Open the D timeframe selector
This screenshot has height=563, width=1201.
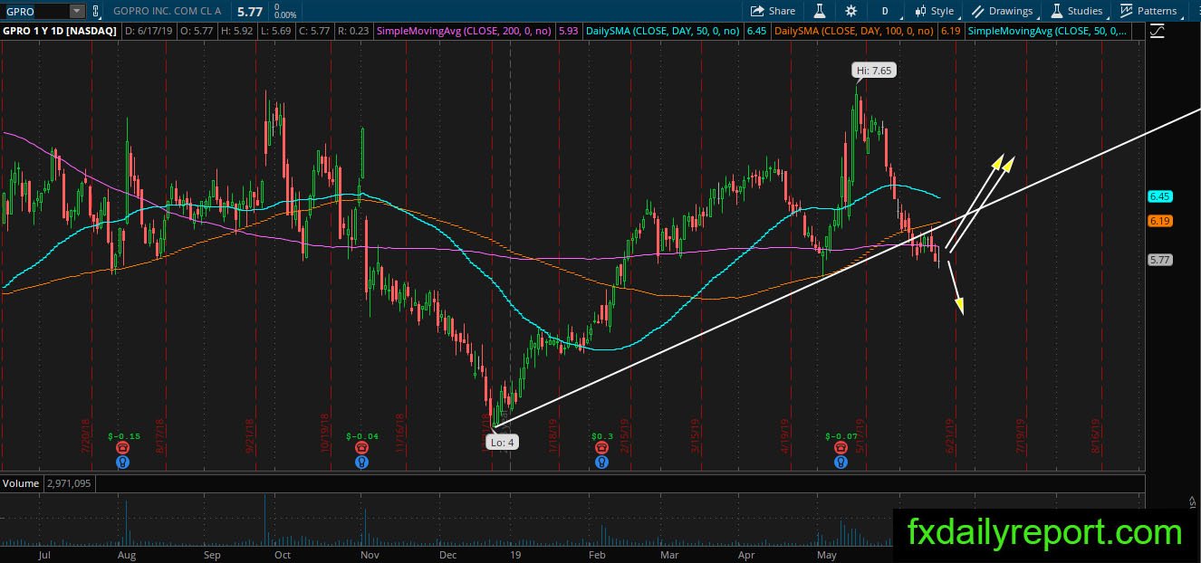click(x=885, y=11)
